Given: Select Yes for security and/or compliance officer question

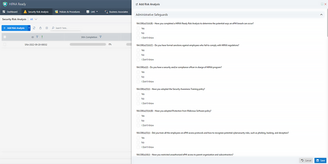Looking at the screenshot, I should 138,72.
